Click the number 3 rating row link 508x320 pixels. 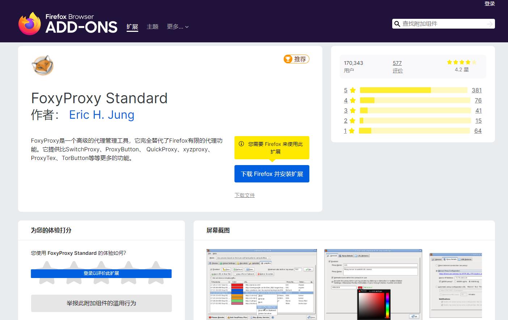[346, 110]
